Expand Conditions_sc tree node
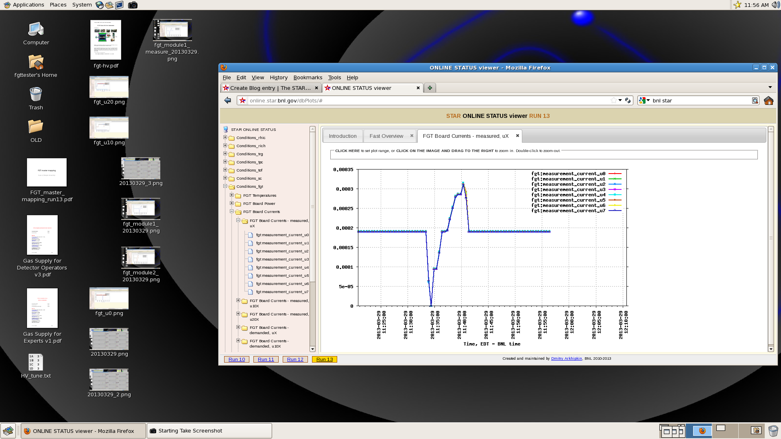This screenshot has height=439, width=781. coord(225,178)
